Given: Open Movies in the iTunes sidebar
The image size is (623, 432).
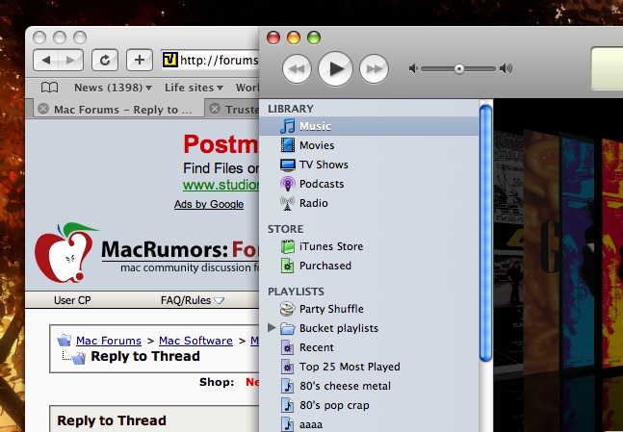Looking at the screenshot, I should click(369, 145).
